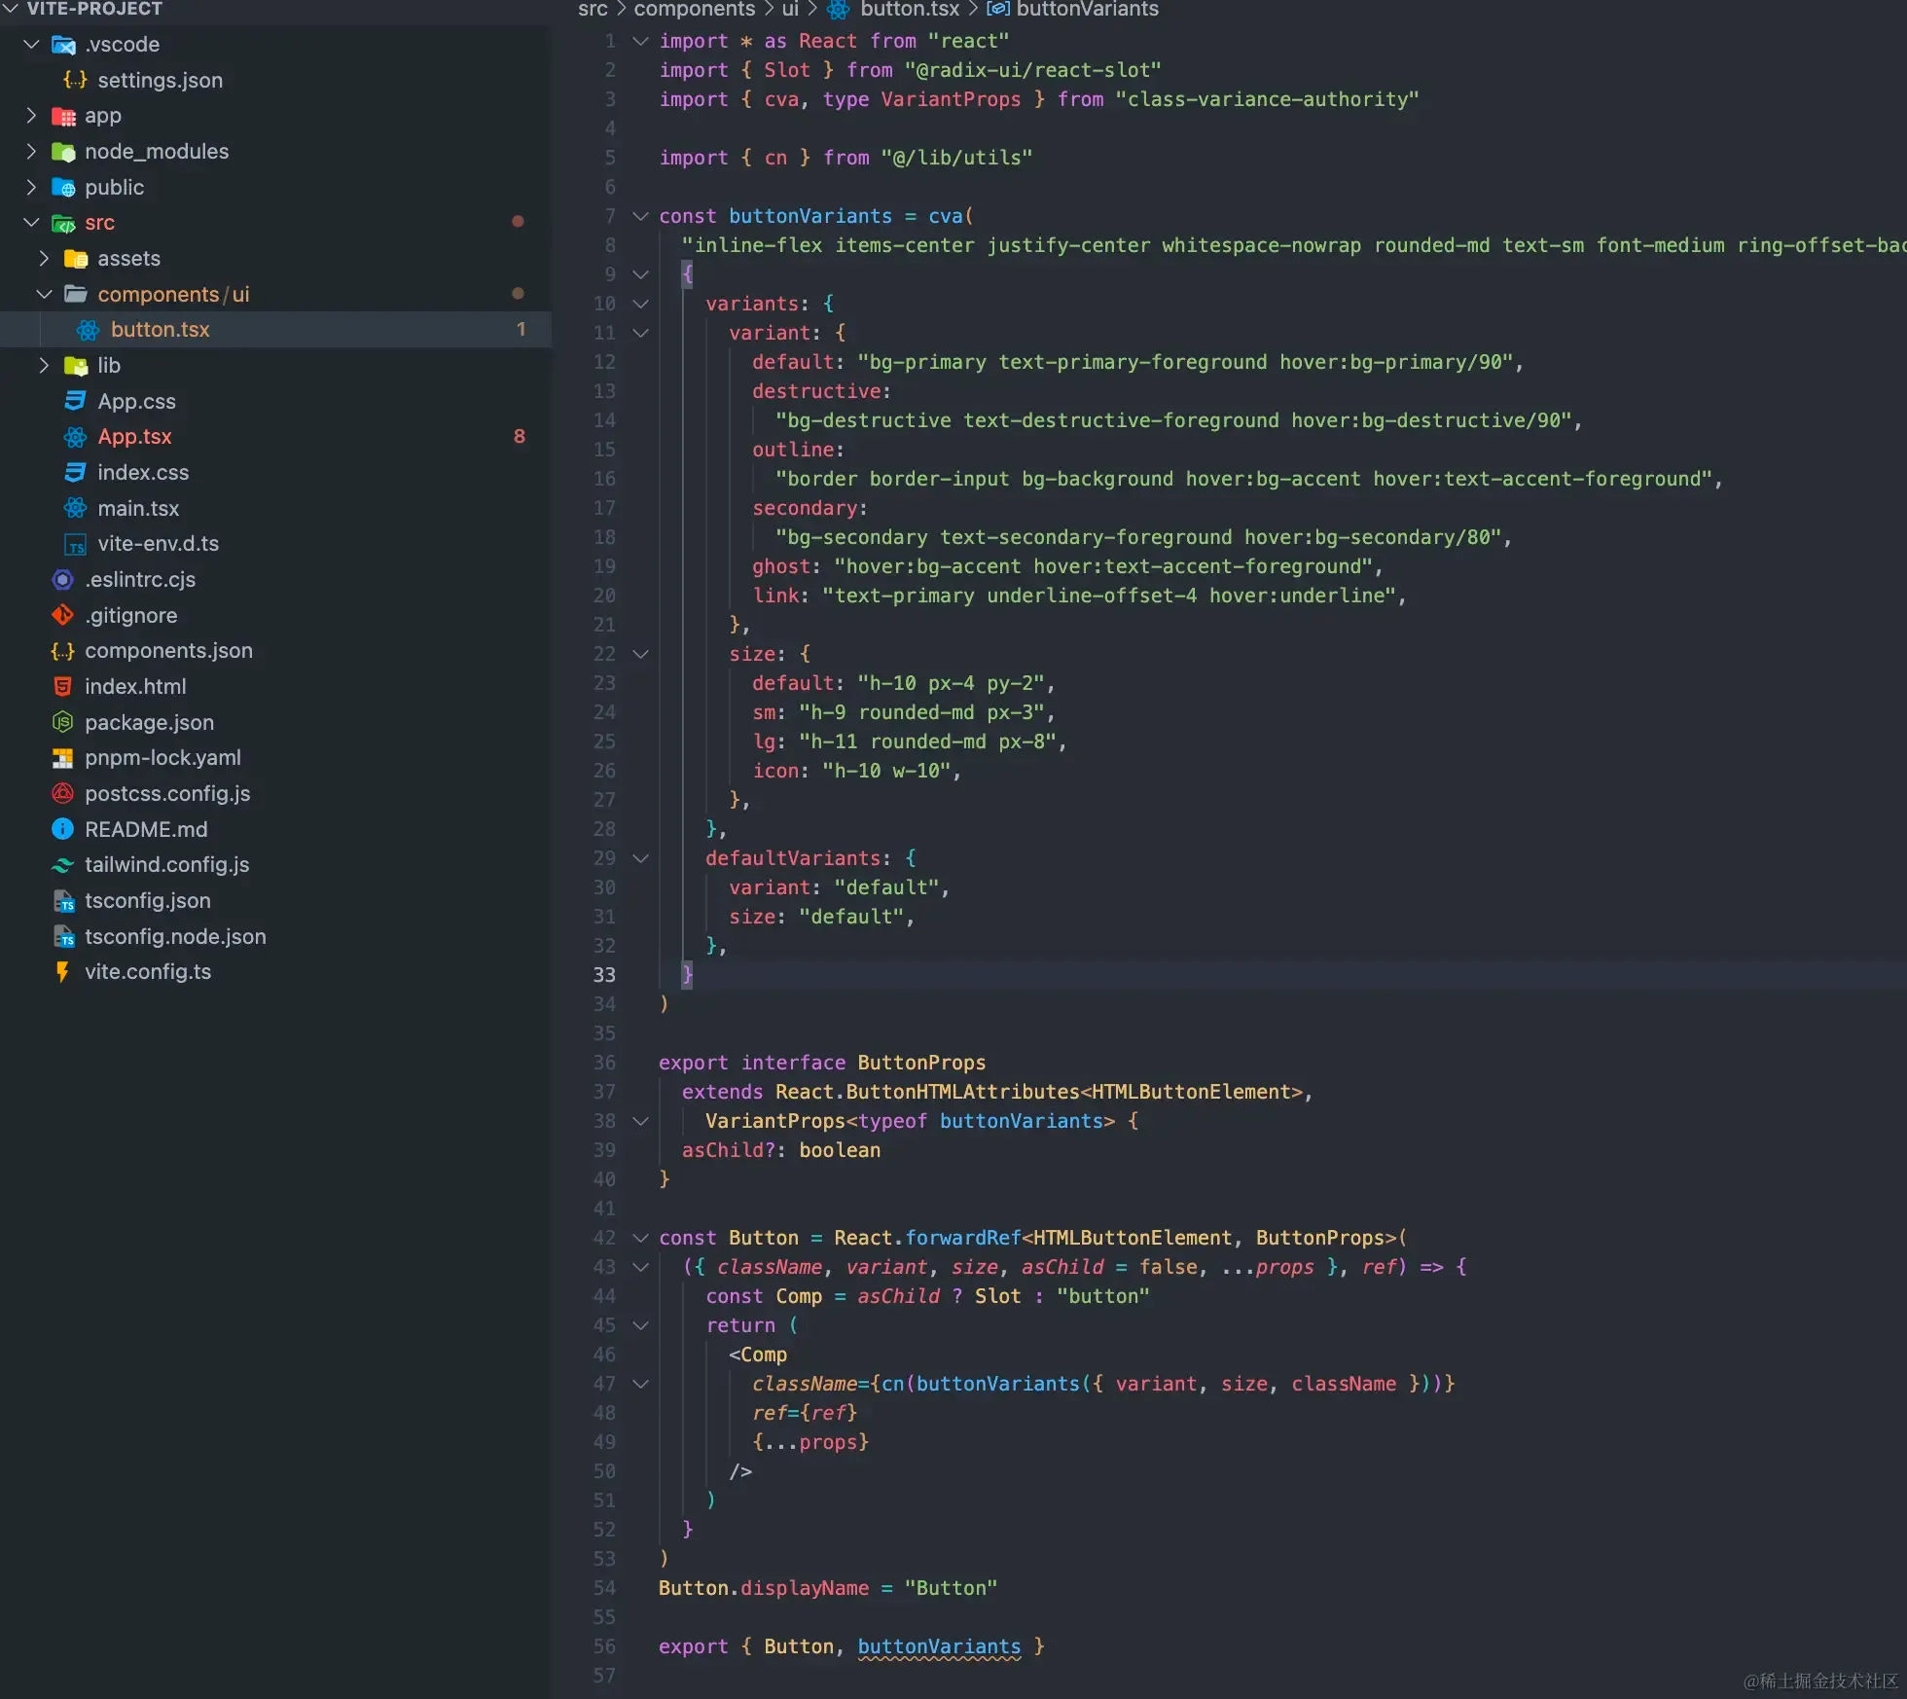Screen dimensions: 1907x1699
Task: Click the Vite lightning icon of vite.config.ts
Action: 63,972
